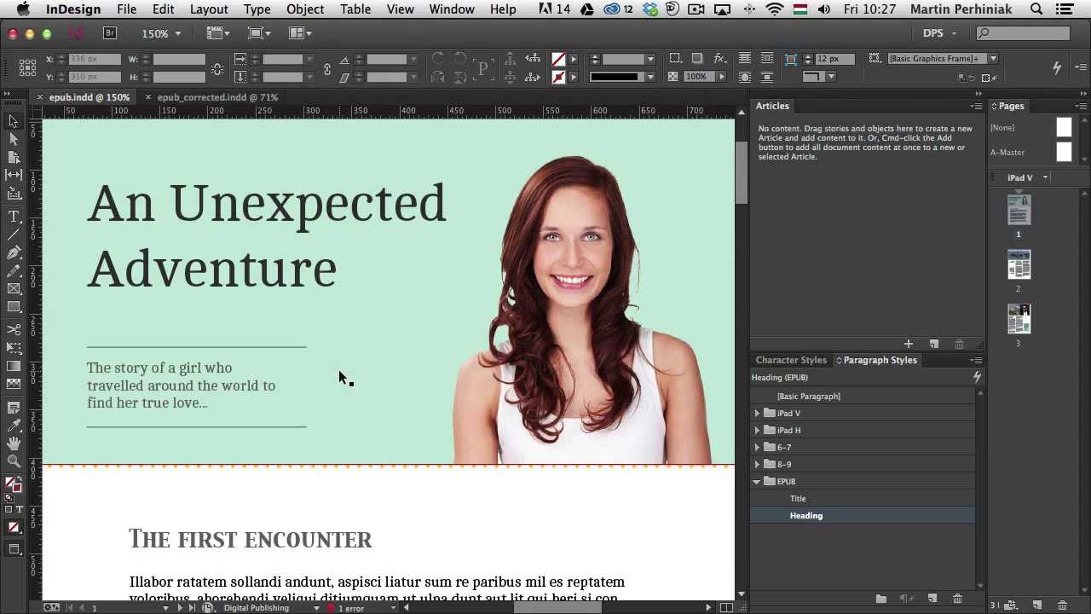Screen dimensions: 1091x614
Task: Select the Free Transform tool
Action: click(14, 348)
